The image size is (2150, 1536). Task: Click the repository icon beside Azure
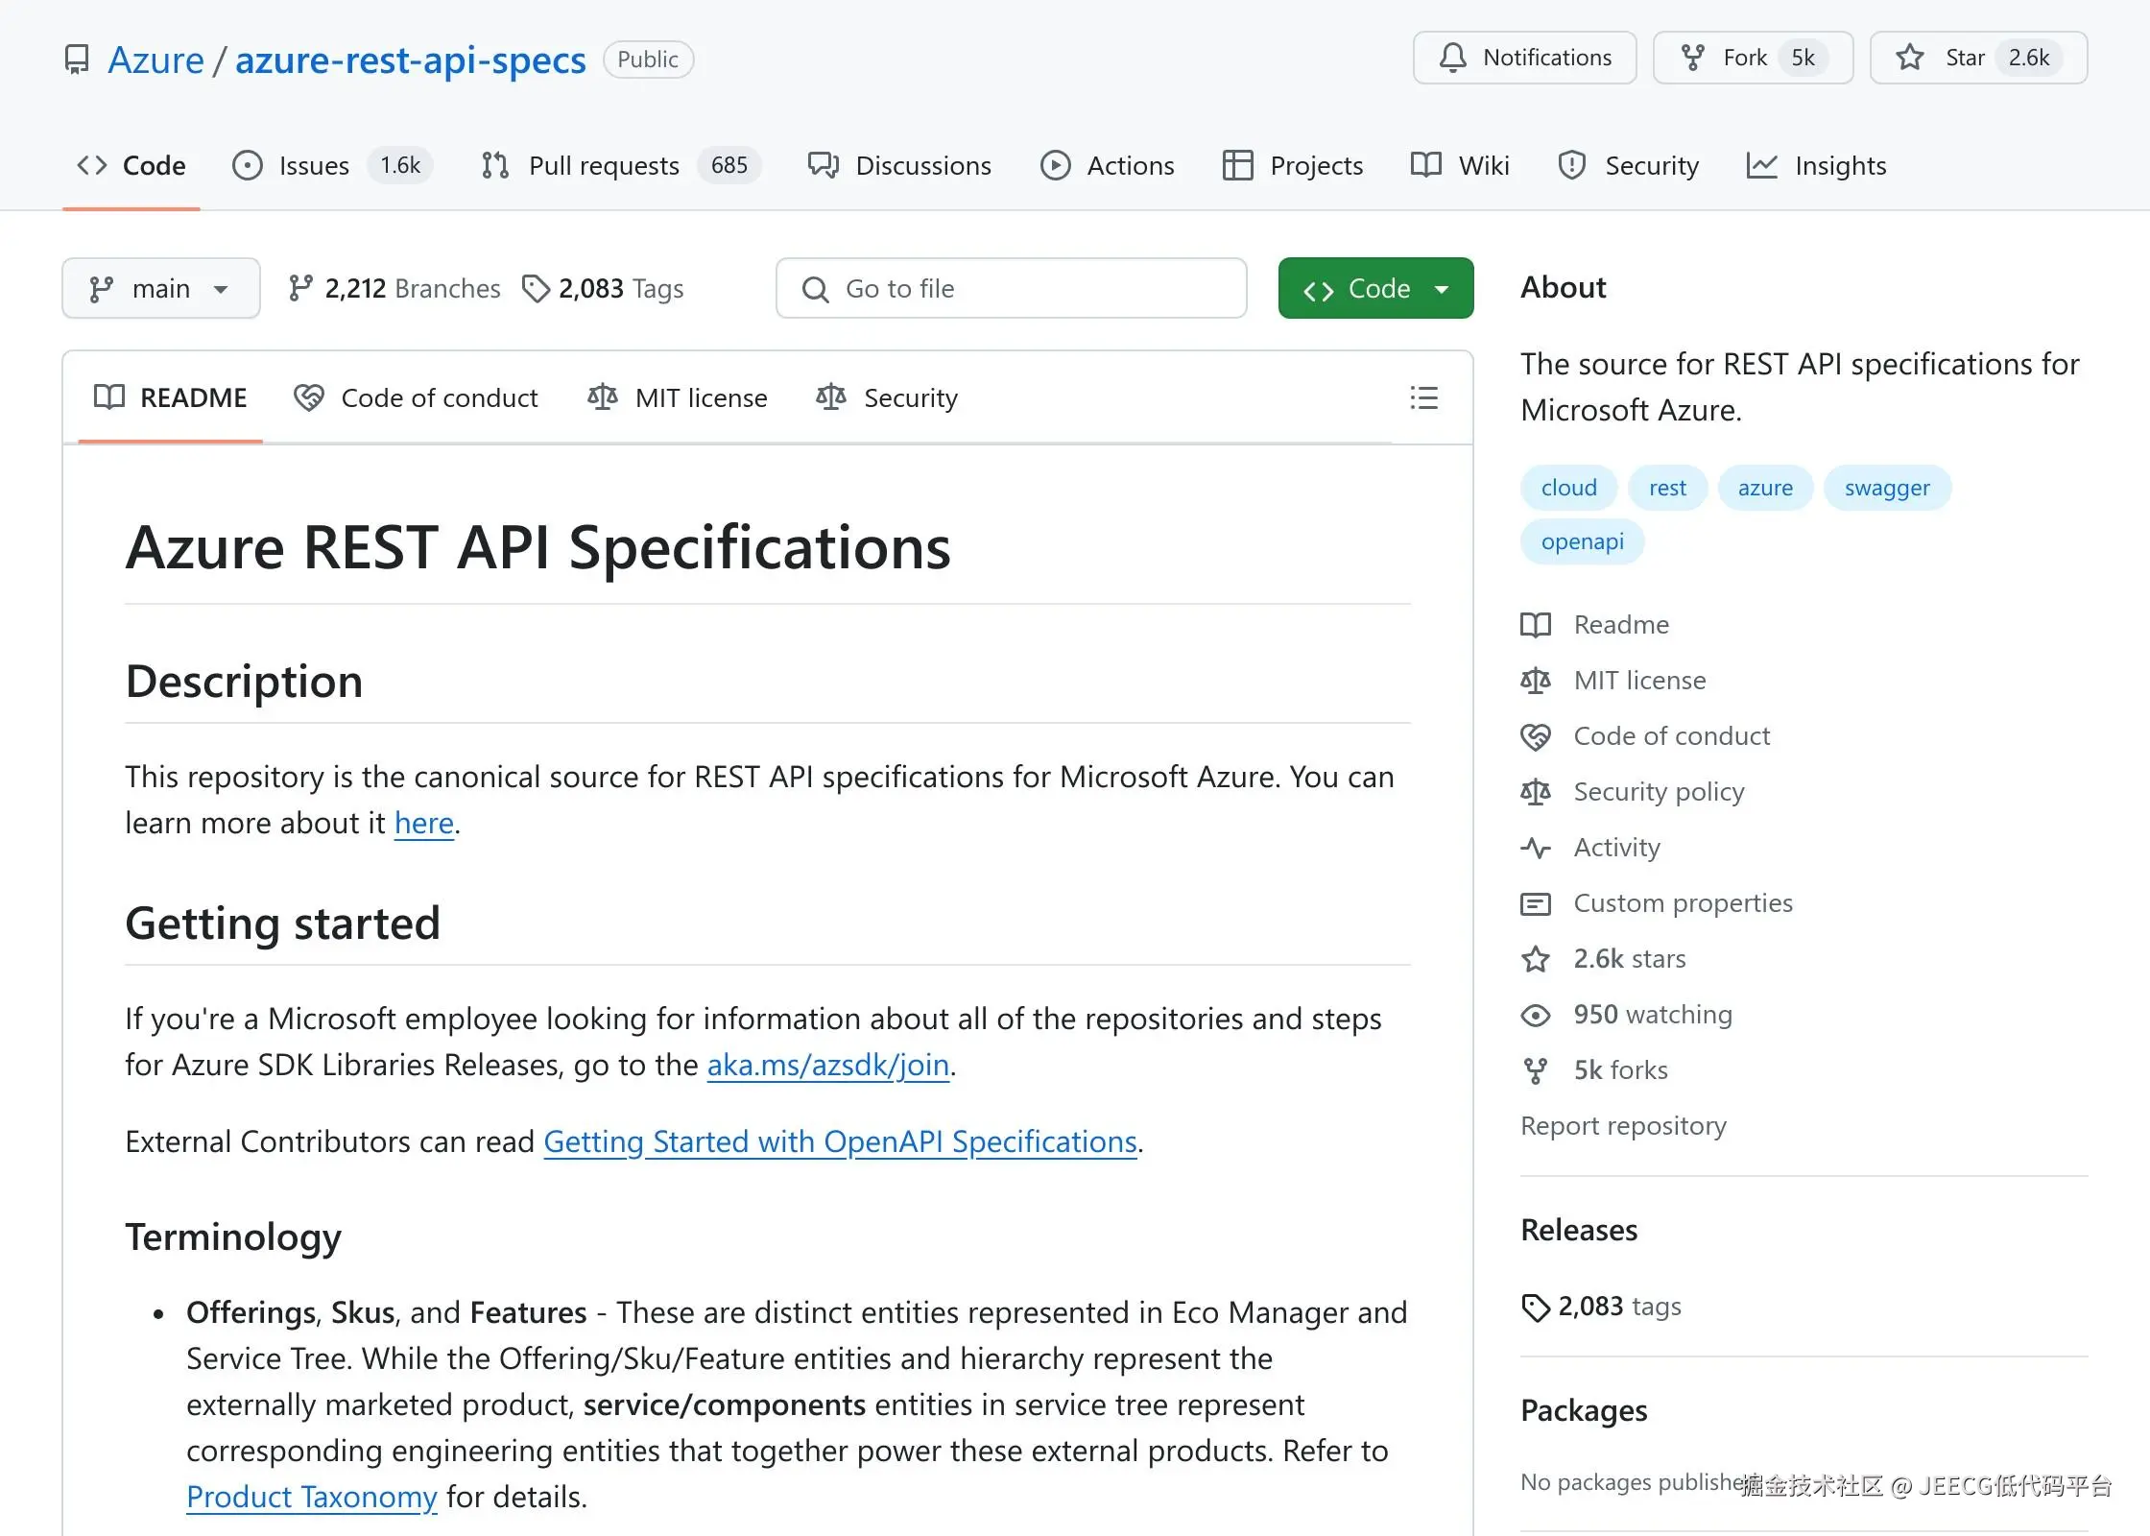click(x=77, y=60)
